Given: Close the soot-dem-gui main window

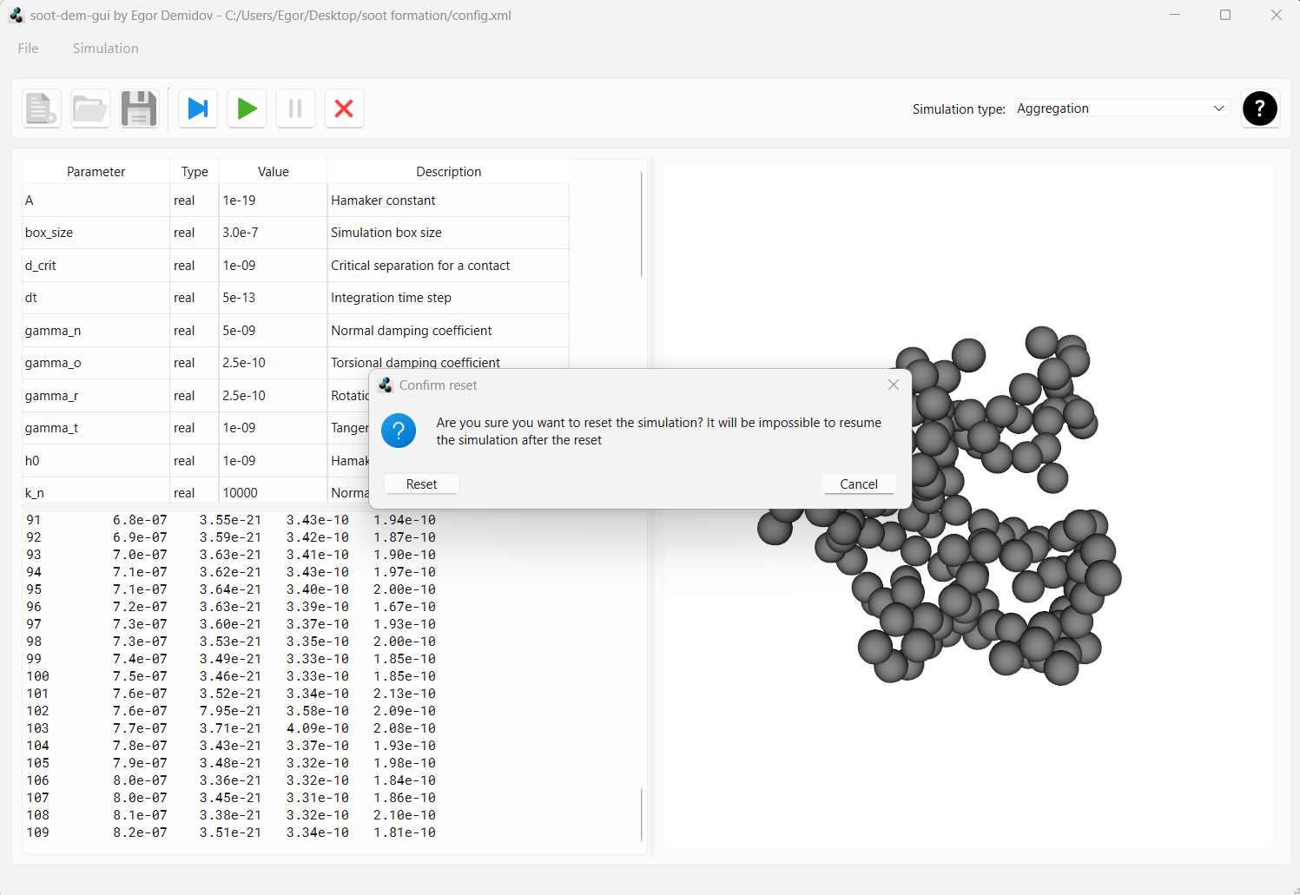Looking at the screenshot, I should coord(1276,15).
